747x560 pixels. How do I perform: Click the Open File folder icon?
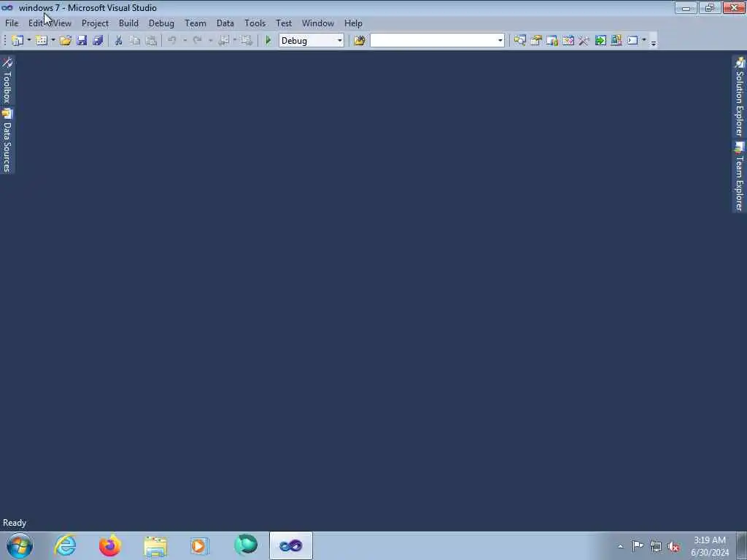coord(65,41)
